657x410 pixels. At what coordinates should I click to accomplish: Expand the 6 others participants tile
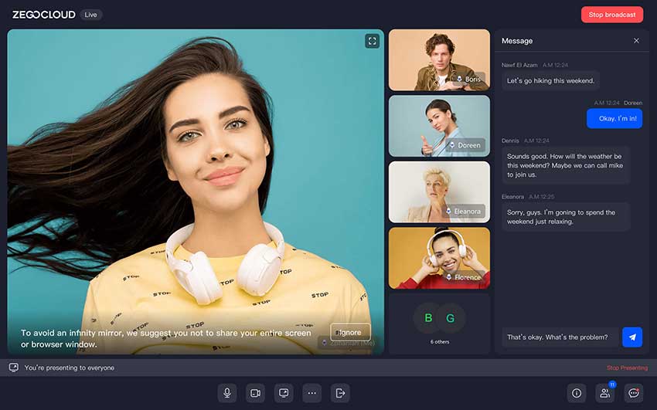[439, 324]
